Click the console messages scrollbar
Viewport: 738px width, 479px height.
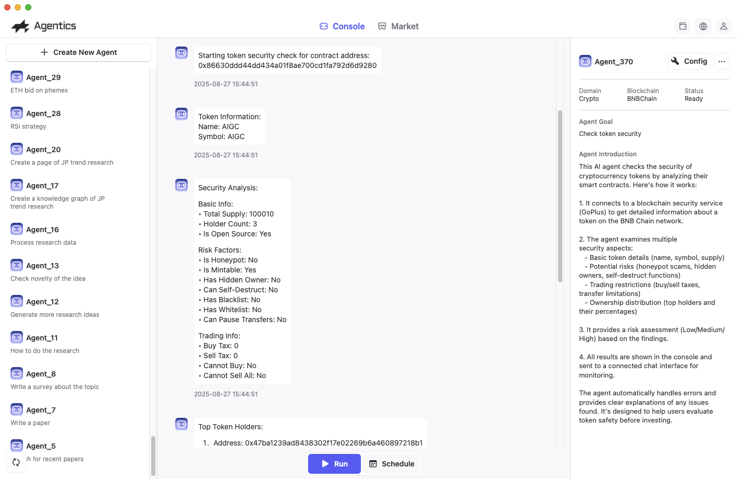point(560,196)
